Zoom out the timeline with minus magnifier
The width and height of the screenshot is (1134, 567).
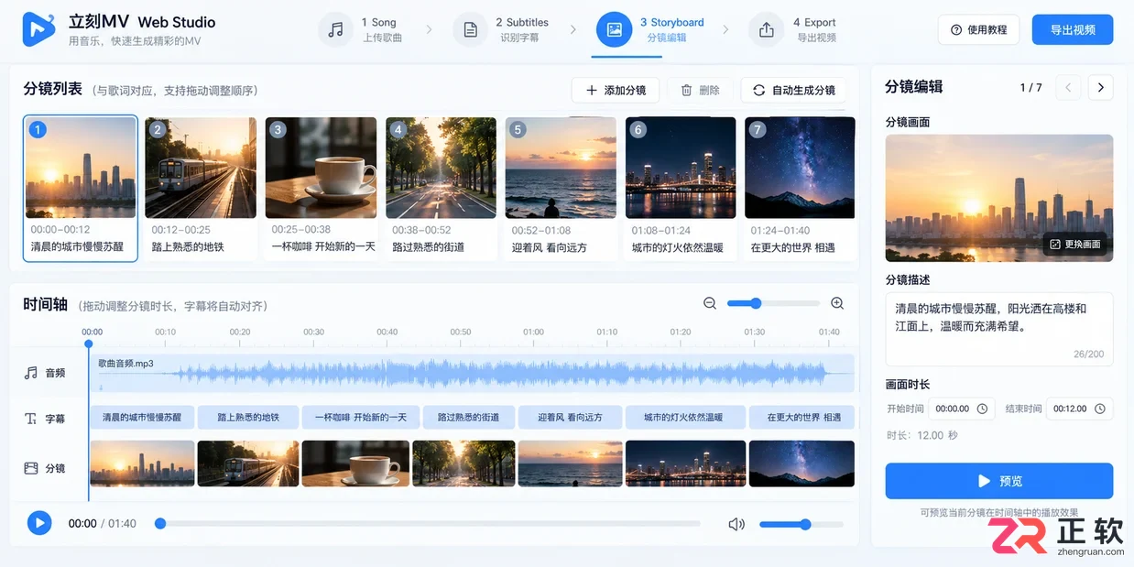point(710,303)
